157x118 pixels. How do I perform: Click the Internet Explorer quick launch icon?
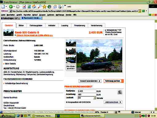click(x=18, y=116)
